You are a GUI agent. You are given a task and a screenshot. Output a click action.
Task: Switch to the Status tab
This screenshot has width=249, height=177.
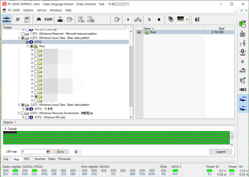(x=52, y=159)
